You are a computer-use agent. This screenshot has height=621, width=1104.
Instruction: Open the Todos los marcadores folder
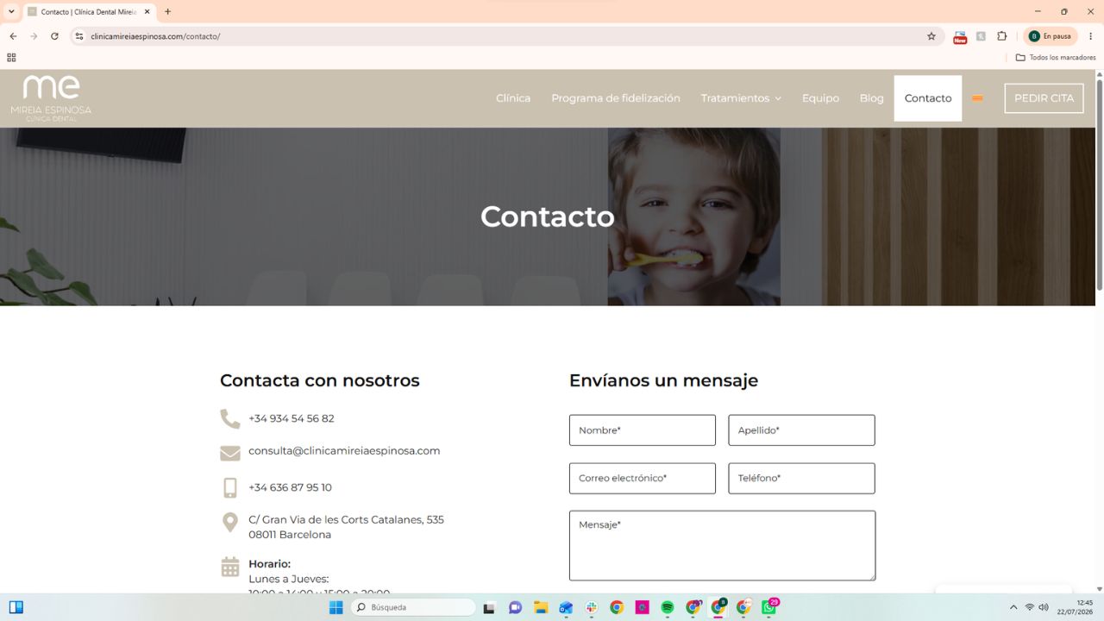(1056, 58)
